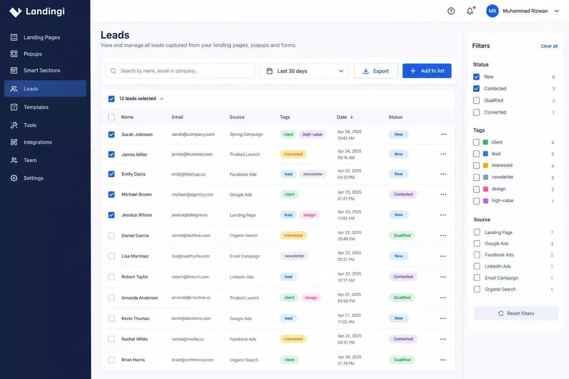This screenshot has width=569, height=379.
Task: Go to Smart Sections
Action: click(45, 70)
